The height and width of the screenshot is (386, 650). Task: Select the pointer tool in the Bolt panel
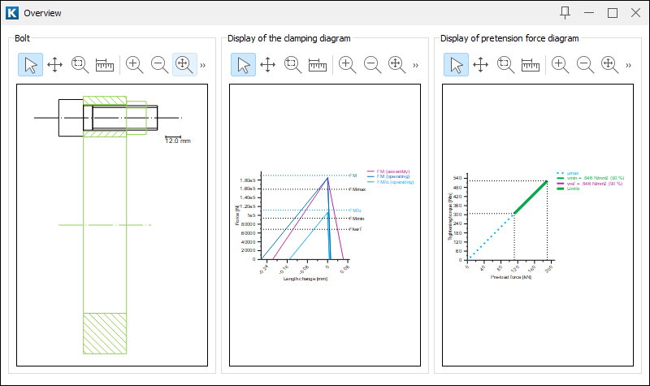coord(30,65)
